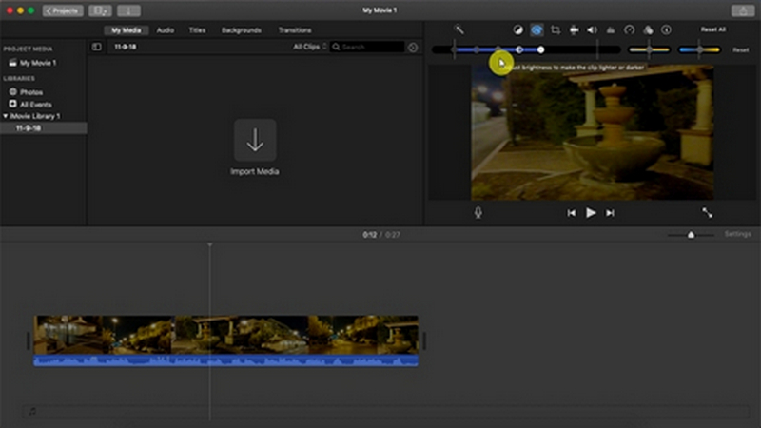This screenshot has height=428, width=761.
Task: Open the Volume adjustment tool
Action: (592, 30)
